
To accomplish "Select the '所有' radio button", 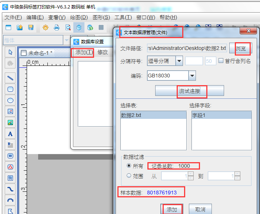I will coord(129,166).
